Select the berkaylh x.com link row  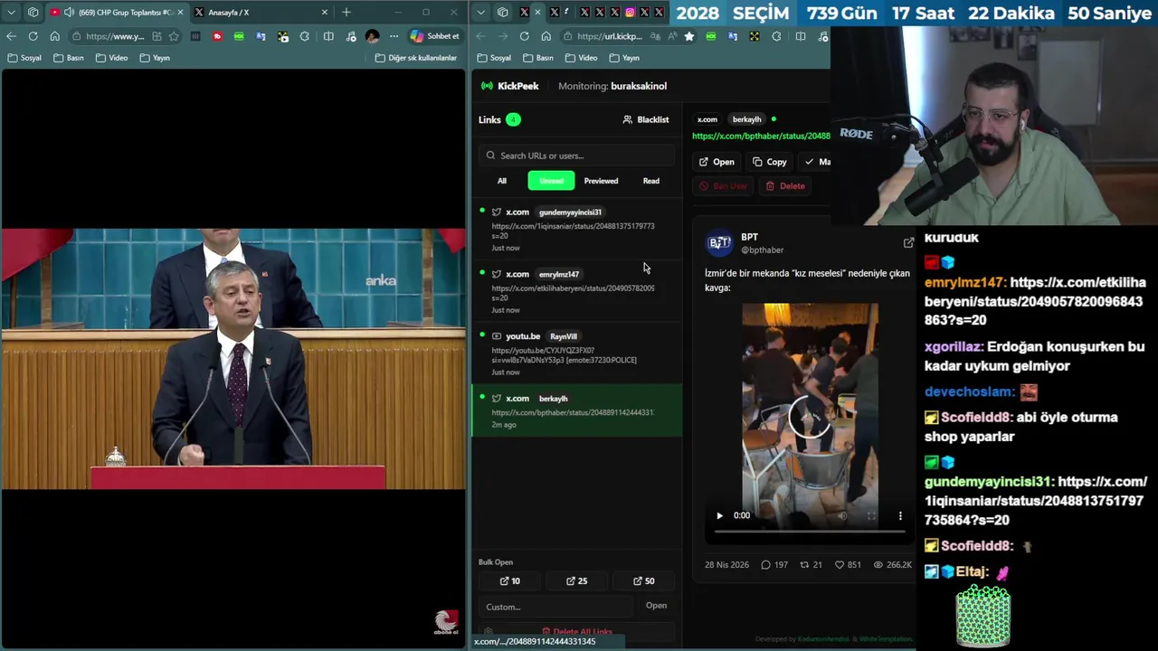(576, 410)
